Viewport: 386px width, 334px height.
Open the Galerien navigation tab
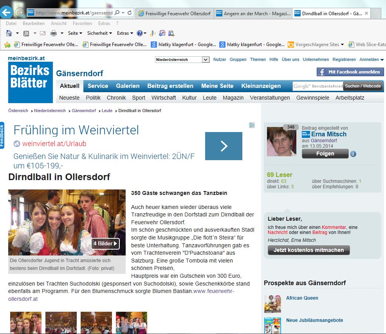tap(128, 86)
